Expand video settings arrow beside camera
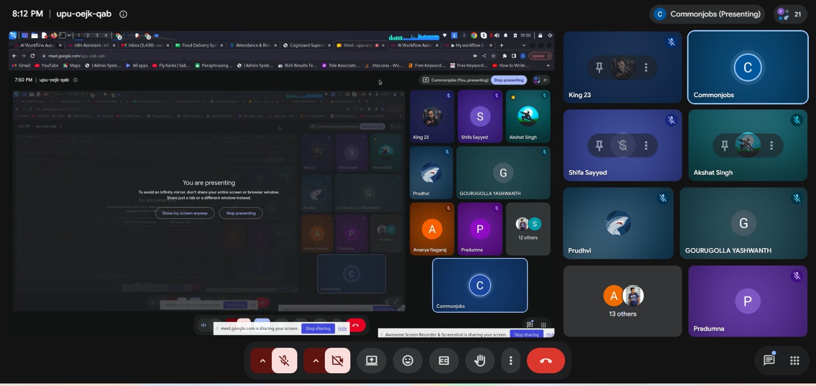Image resolution: width=816 pixels, height=386 pixels. point(316,361)
